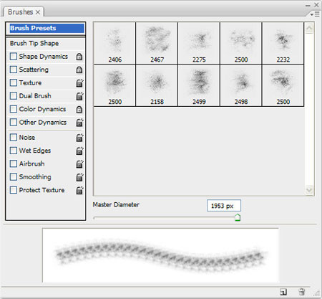Click the preset list scroll down arrow
The width and height of the screenshot is (322, 299).
pos(309,190)
